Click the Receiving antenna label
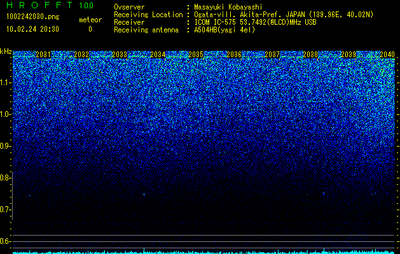This screenshot has height=254, width=400. click(x=146, y=30)
